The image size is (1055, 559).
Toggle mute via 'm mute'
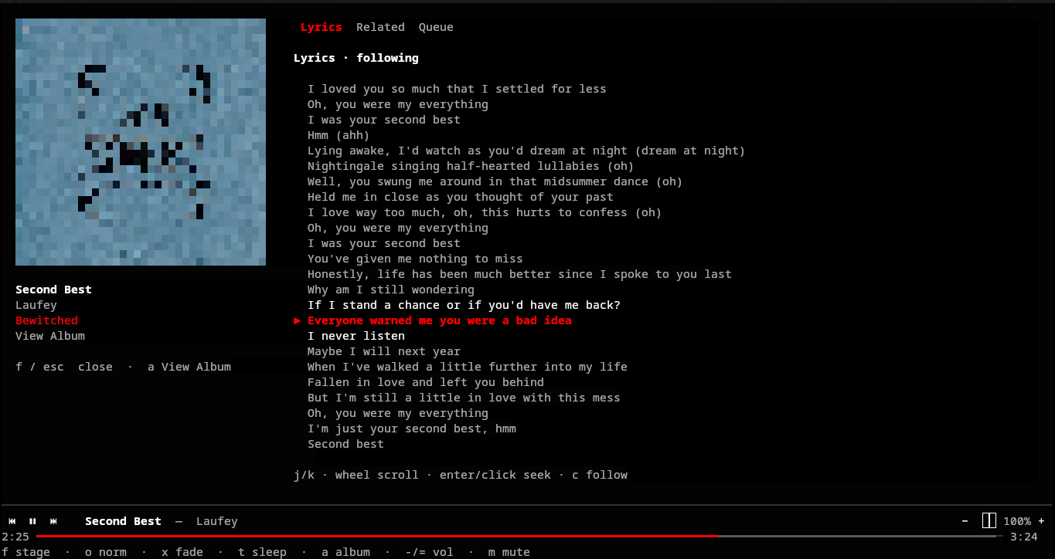tap(509, 552)
